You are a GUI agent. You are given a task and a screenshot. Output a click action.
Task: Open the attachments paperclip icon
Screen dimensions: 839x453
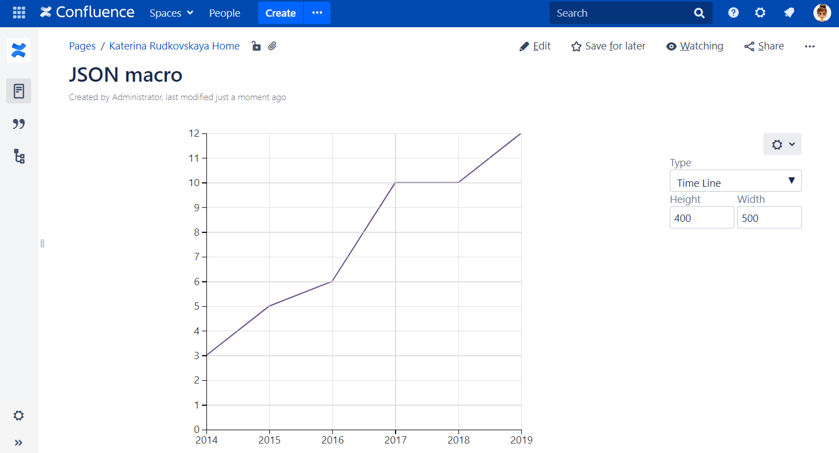272,46
